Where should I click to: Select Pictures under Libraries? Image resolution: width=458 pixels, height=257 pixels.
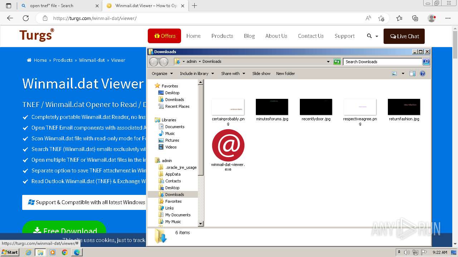point(172,140)
